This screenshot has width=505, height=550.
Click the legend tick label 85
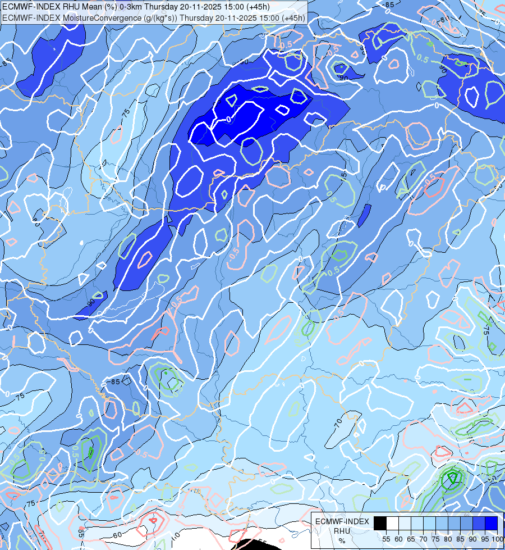click(x=460, y=539)
